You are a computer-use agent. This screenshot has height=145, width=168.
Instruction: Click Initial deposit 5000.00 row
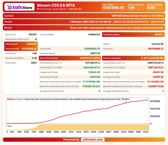pyautogui.click(x=21, y=44)
